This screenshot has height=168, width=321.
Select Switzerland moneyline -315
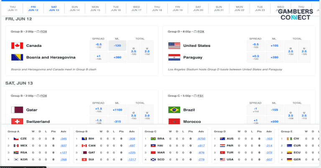point(117,121)
